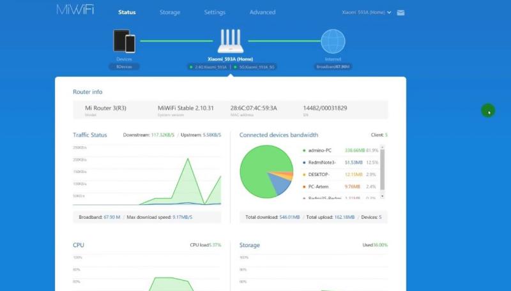The height and width of the screenshot is (291, 511).
Task: Click the 2.4G Xiaomi_593A network badge
Action: click(208, 67)
